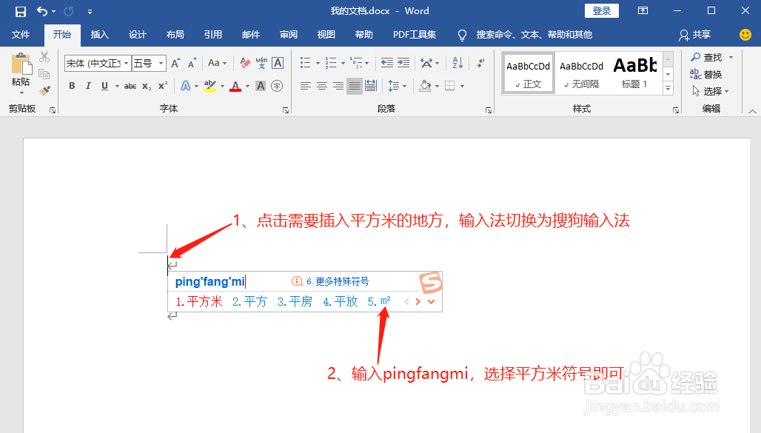Open the phonetic guide (wén) tool
The height and width of the screenshot is (433, 761).
tap(261, 63)
